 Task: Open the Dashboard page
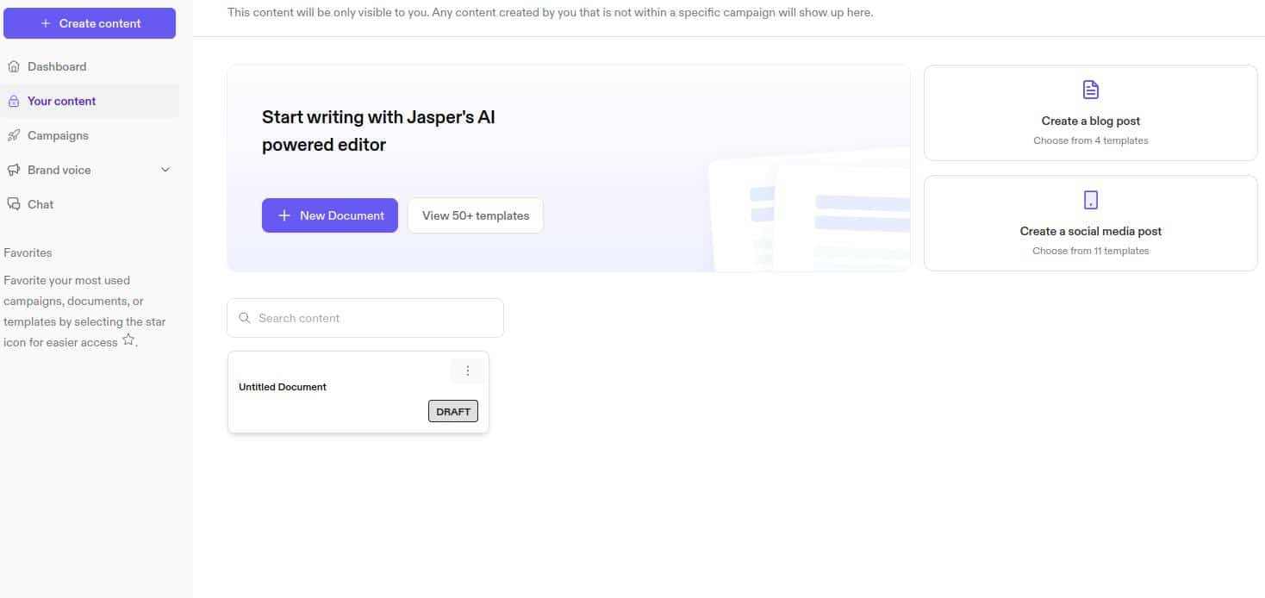90,66
